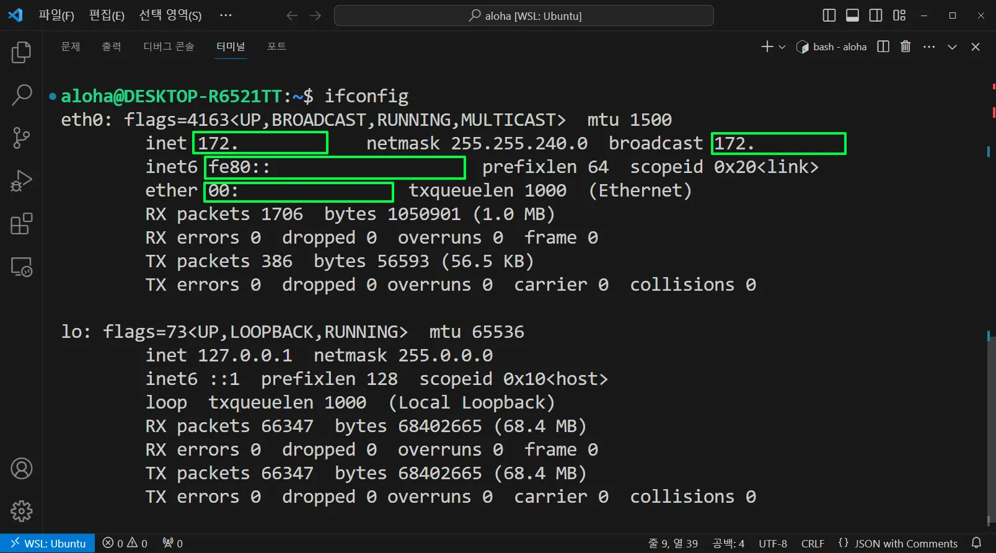The image size is (996, 553).
Task: Click the WSL: Ubuntu remote indicator
Action: 48,543
